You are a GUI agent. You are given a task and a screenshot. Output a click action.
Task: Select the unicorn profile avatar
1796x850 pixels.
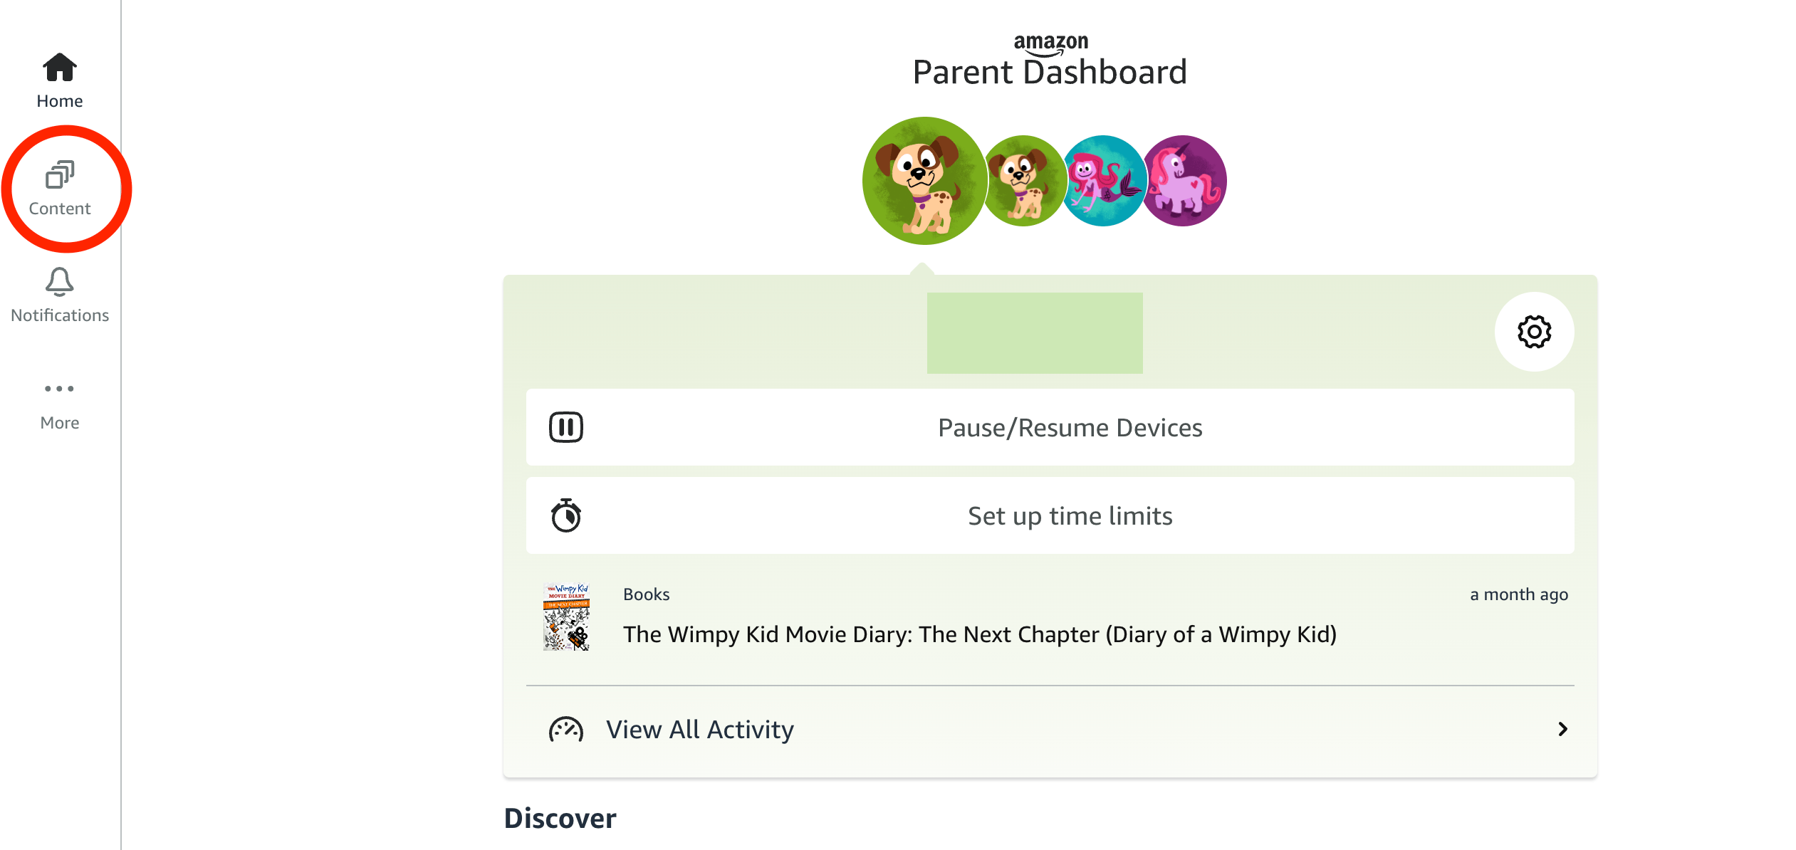click(1185, 181)
